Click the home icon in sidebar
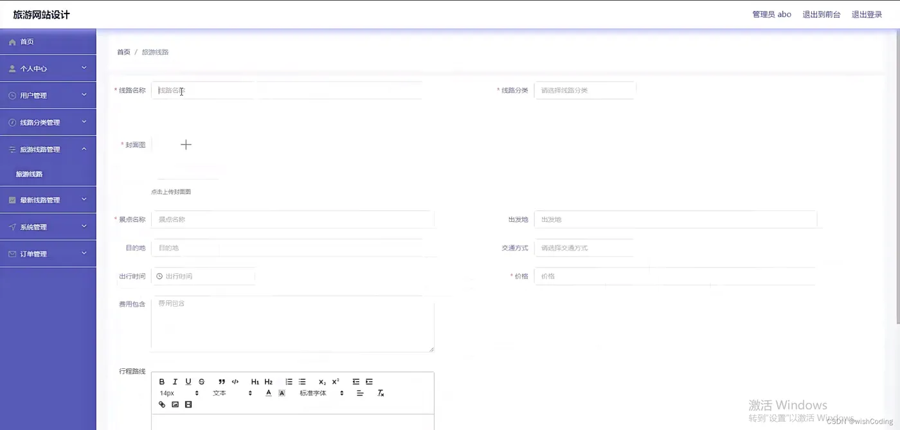Screen dimensions: 900x430 [x=12, y=42]
